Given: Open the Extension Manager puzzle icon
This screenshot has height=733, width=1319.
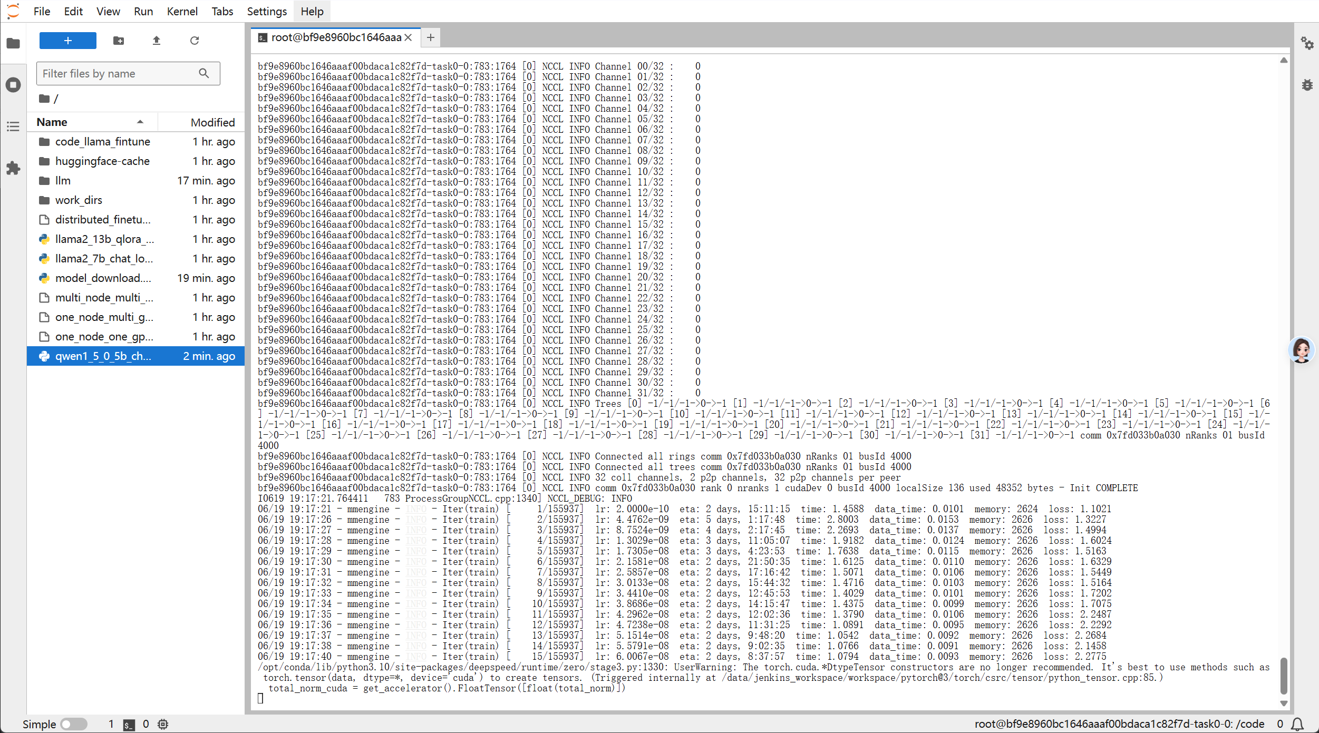Looking at the screenshot, I should 13,169.
